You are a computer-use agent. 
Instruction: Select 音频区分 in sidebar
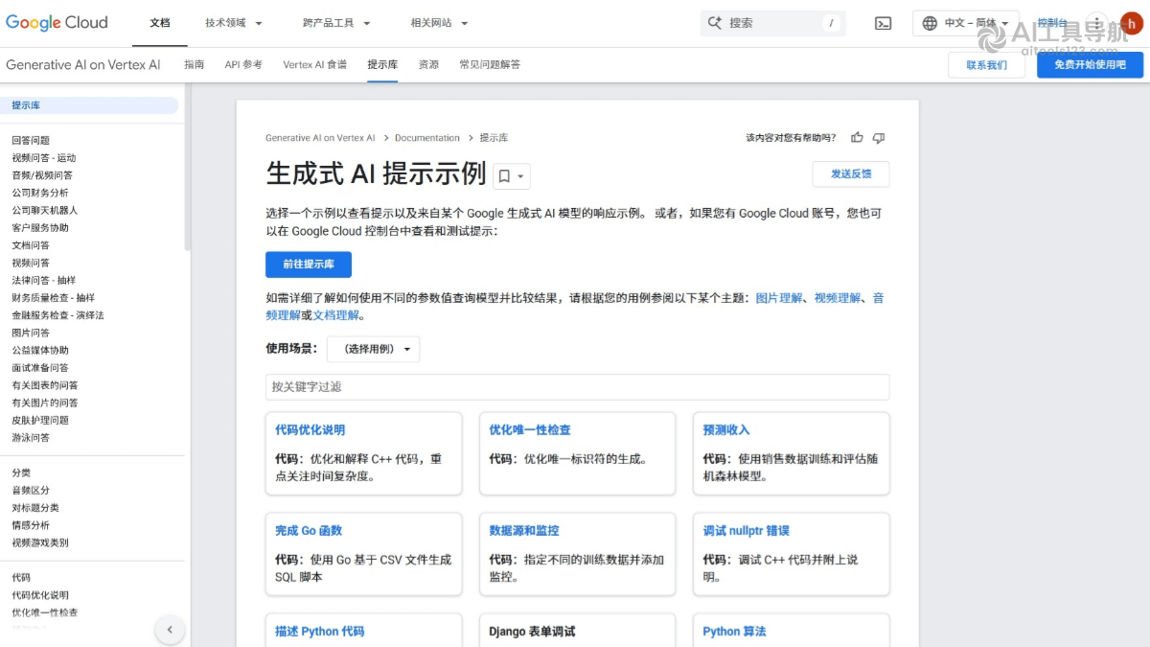(x=31, y=490)
